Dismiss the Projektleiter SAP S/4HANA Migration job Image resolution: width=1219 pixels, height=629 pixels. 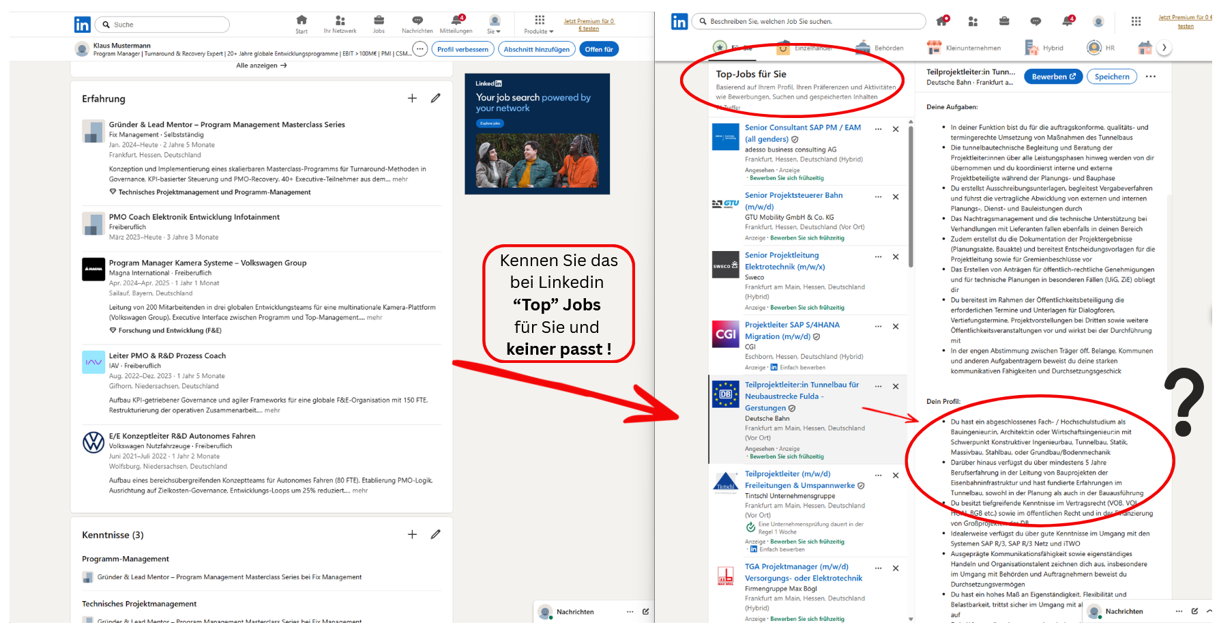896,327
